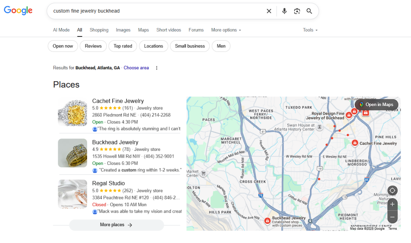Open the Regal Studio listing title
Screen dimensions: 411x243
click(x=108, y=183)
